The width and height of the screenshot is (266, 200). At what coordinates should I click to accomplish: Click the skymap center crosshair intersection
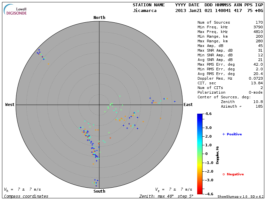click(x=99, y=105)
